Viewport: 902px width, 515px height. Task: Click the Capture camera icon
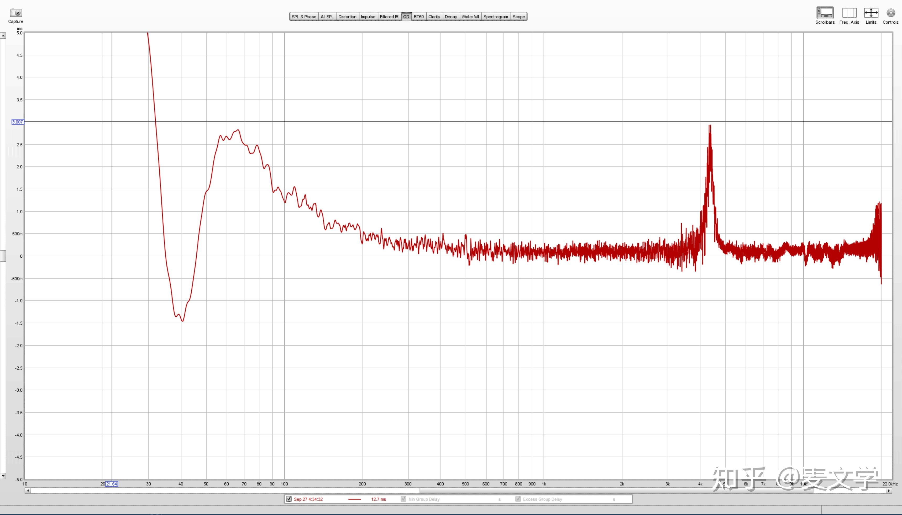(15, 13)
